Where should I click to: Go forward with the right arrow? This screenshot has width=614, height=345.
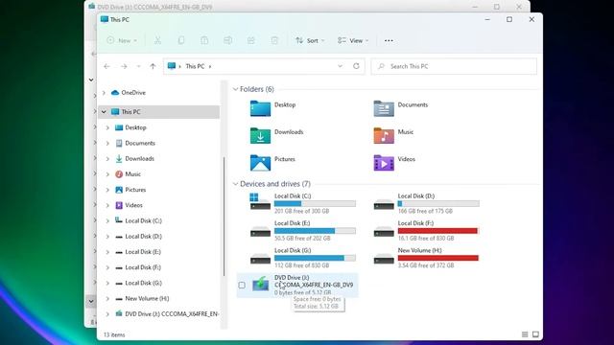pyautogui.click(x=124, y=66)
